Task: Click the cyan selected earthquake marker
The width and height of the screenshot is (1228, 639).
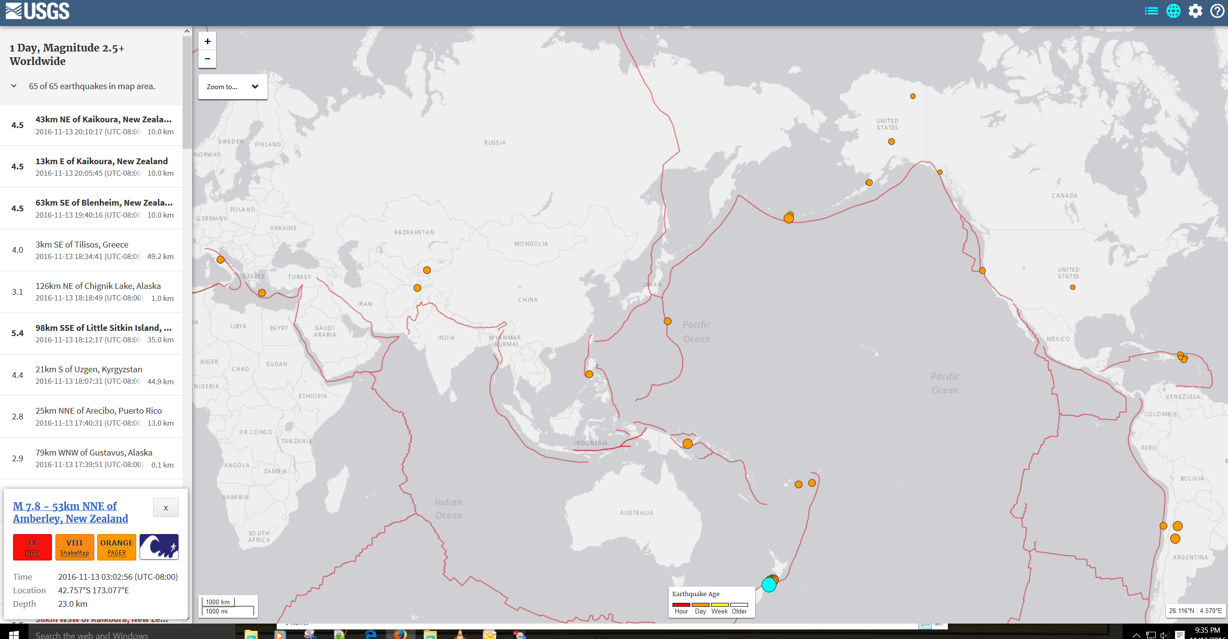Action: tap(769, 585)
